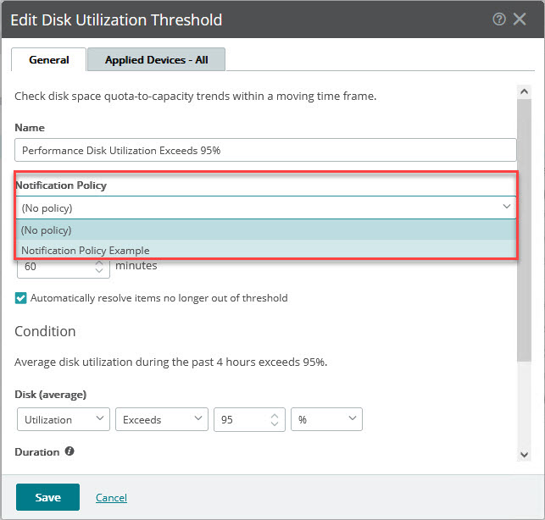Open the Utilization dropdown
Viewport: 545px width, 520px height.
[x=64, y=419]
